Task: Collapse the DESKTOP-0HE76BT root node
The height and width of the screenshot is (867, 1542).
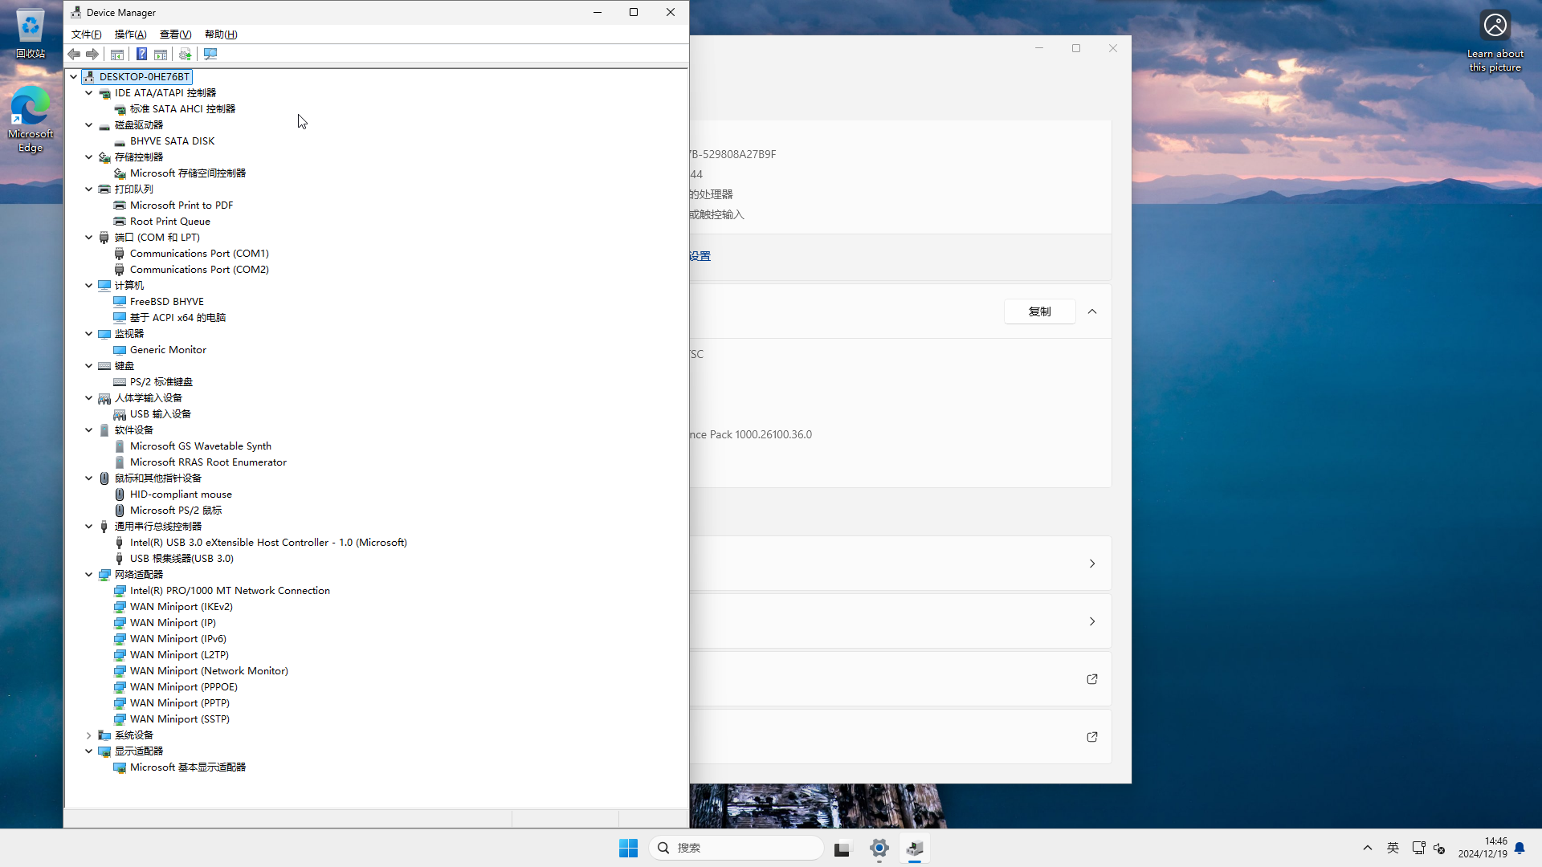Action: 74,77
